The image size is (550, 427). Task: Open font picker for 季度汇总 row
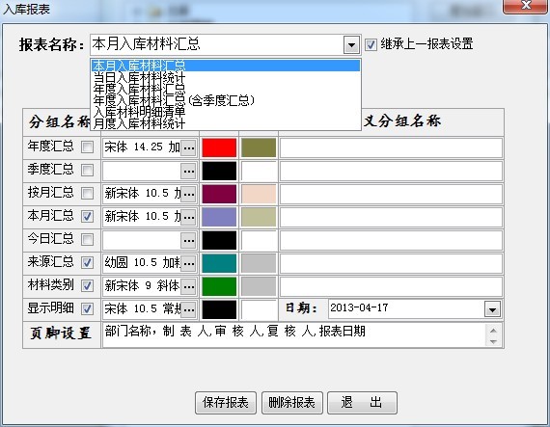189,171
